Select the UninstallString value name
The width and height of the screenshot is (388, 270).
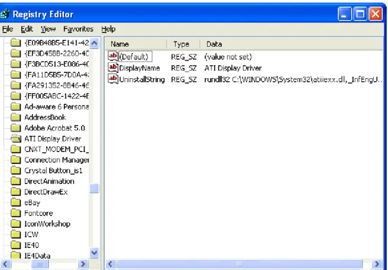[x=142, y=79]
